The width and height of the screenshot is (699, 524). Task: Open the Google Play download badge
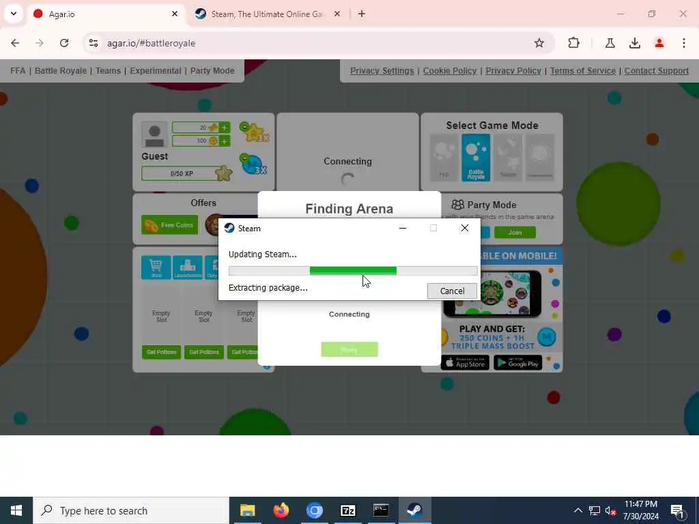[517, 363]
